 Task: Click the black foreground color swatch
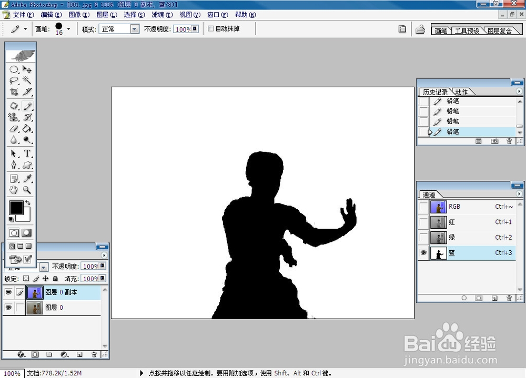point(16,208)
